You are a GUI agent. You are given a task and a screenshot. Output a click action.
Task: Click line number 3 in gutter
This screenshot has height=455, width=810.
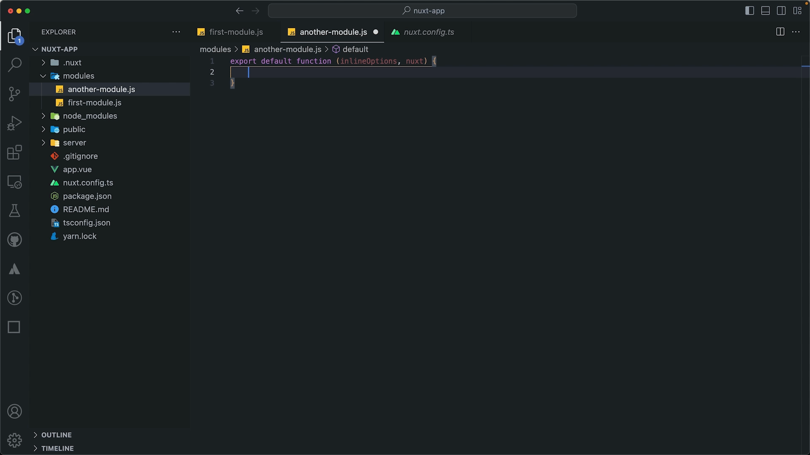tap(212, 83)
